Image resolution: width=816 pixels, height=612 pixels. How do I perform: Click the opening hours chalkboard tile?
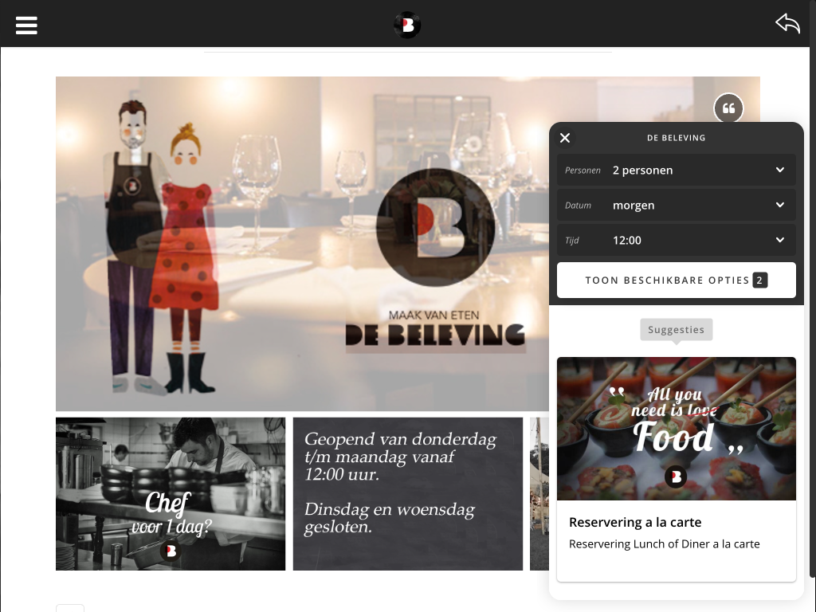pos(407,493)
